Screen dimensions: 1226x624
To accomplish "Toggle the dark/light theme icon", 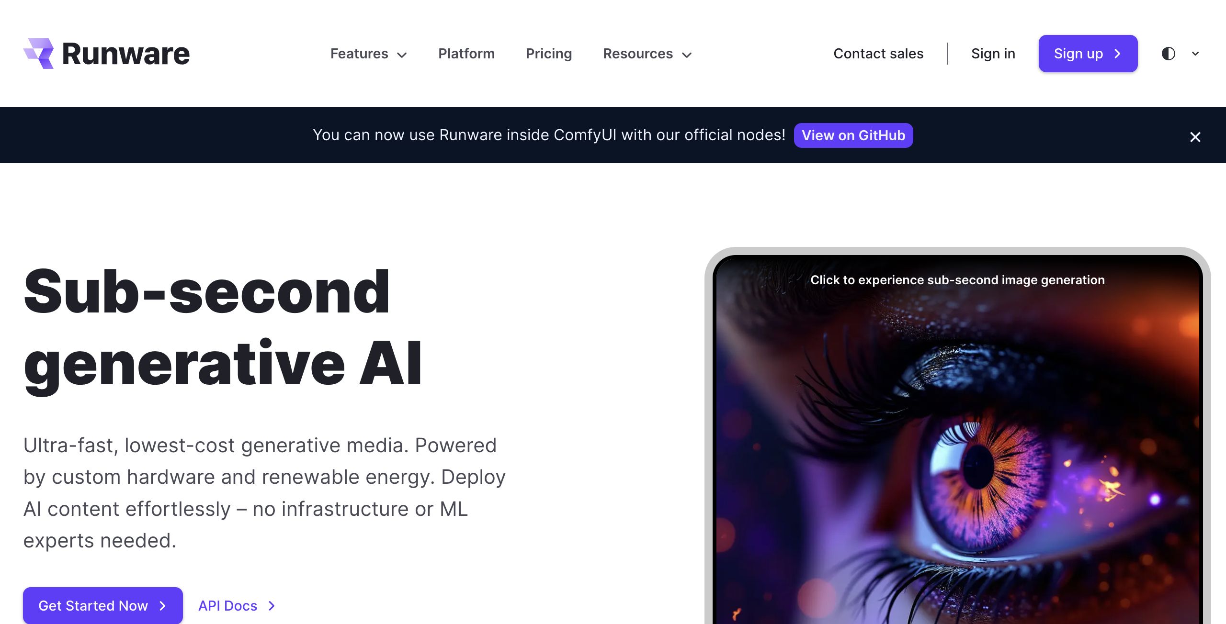I will click(1169, 54).
